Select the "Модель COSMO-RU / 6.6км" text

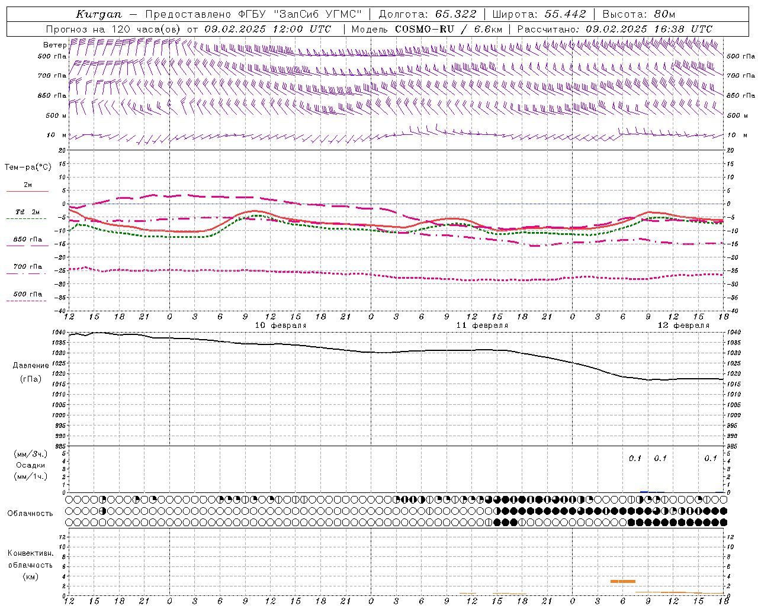[426, 29]
